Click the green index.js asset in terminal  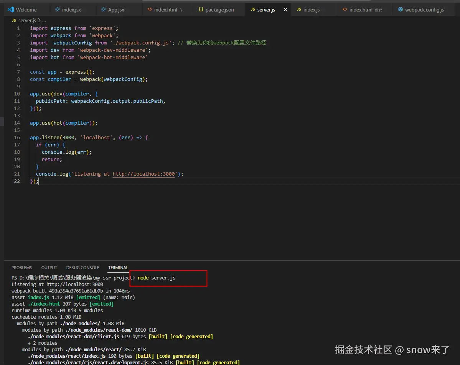click(38, 297)
